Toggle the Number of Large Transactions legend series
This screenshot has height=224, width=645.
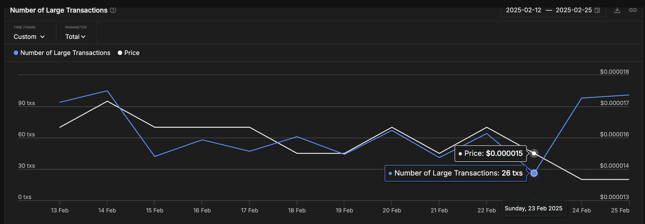62,53
